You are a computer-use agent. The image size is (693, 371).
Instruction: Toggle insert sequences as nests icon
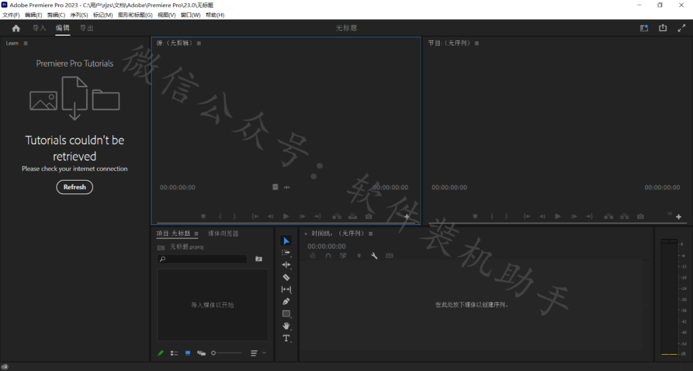[313, 256]
